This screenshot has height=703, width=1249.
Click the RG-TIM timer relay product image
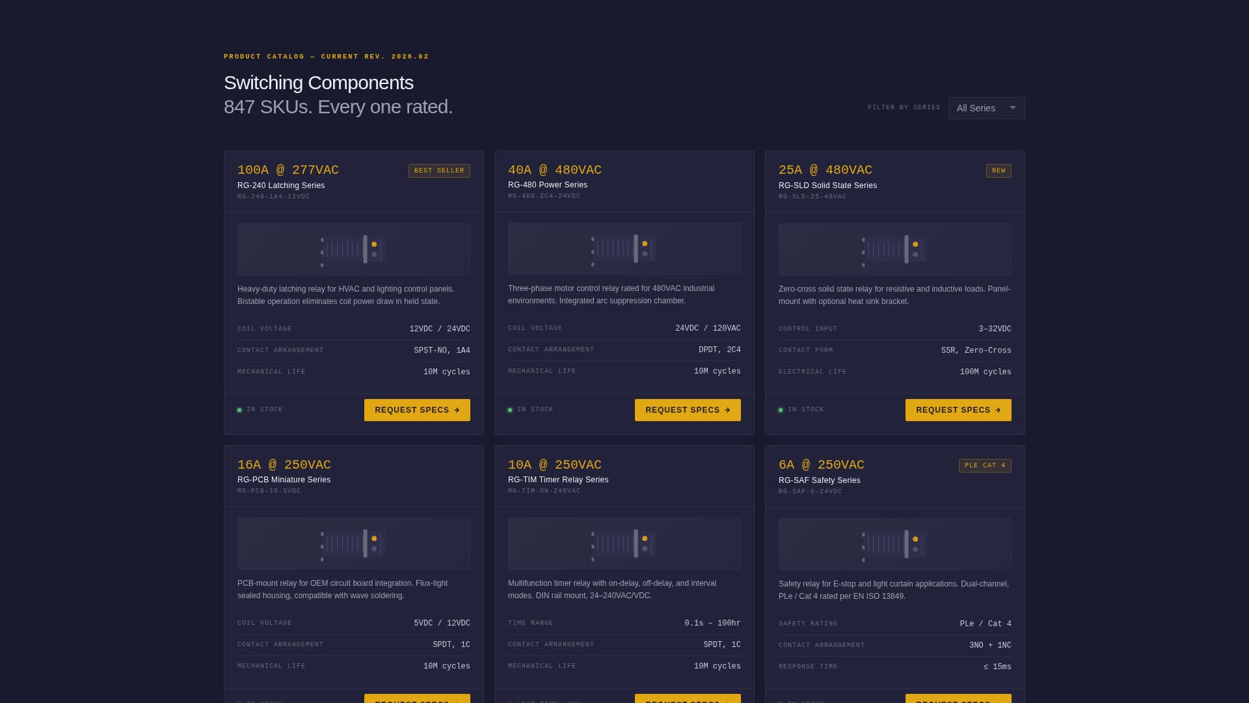click(x=624, y=543)
